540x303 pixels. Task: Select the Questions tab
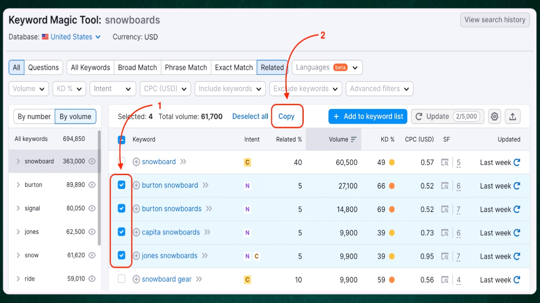(43, 67)
